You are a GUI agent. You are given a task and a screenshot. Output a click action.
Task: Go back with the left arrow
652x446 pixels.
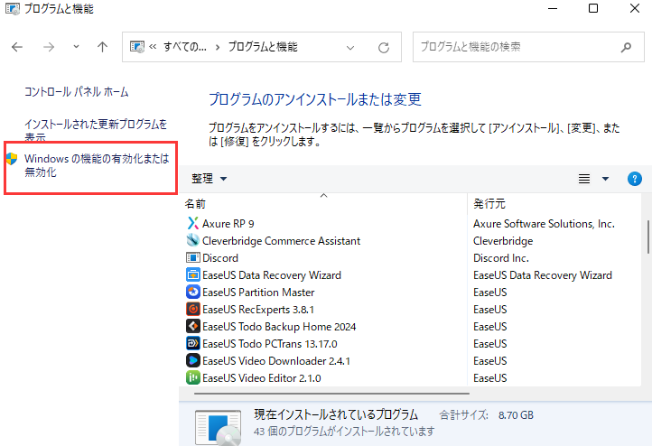[x=17, y=47]
